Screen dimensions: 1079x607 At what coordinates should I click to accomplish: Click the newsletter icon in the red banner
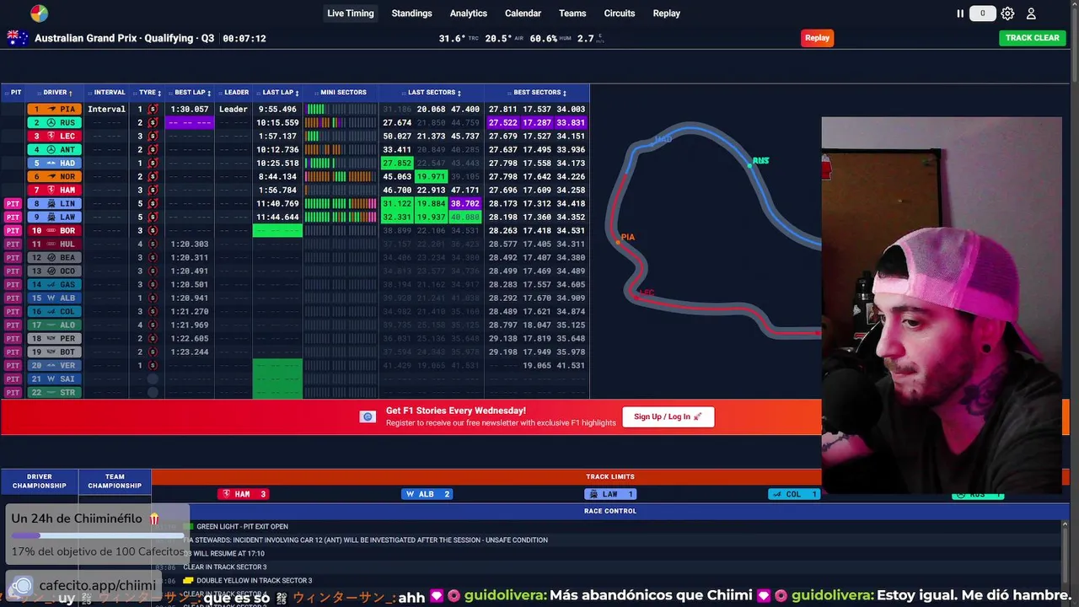368,416
